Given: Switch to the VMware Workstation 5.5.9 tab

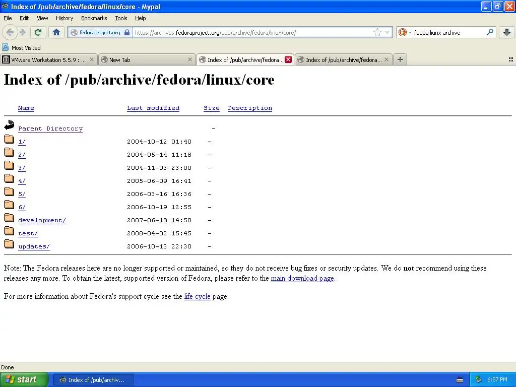Looking at the screenshot, I should coord(49,59).
